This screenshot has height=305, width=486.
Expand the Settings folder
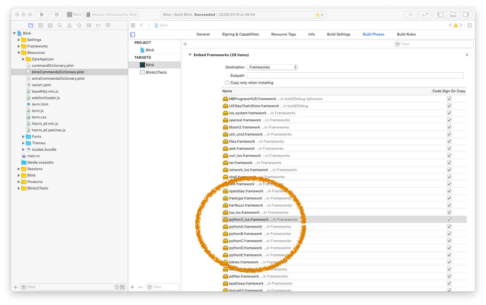pyautogui.click(x=19, y=40)
